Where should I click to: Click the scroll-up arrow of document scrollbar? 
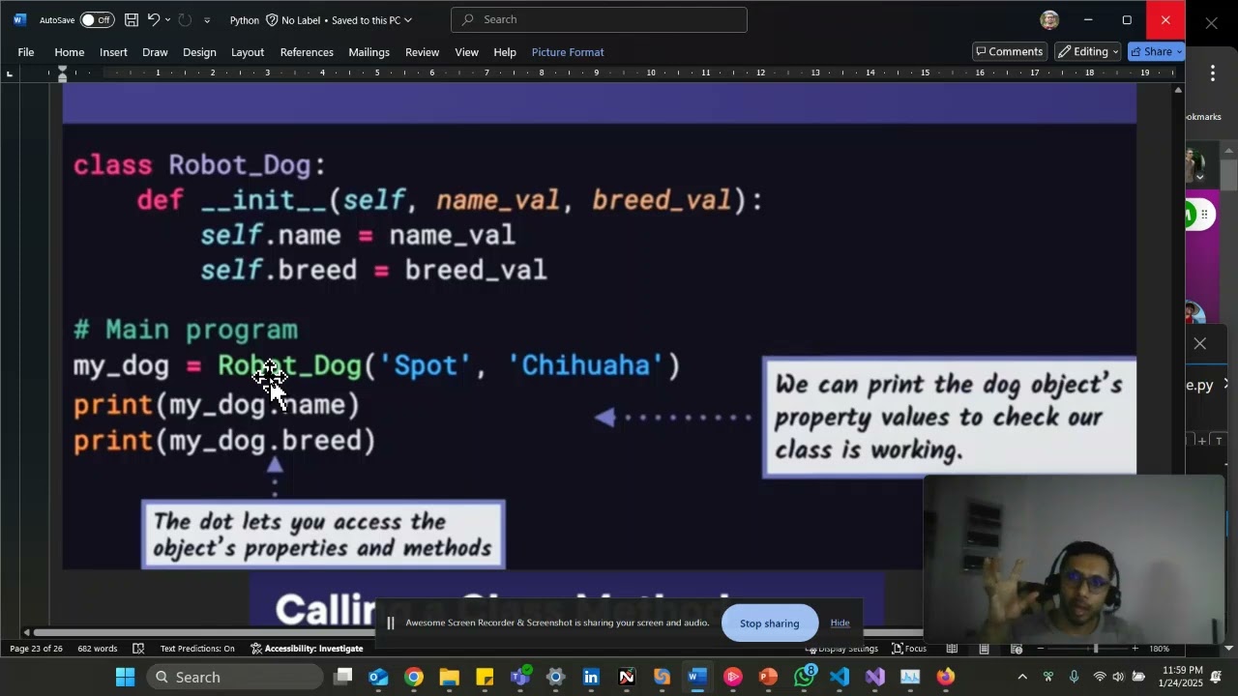point(1177,90)
